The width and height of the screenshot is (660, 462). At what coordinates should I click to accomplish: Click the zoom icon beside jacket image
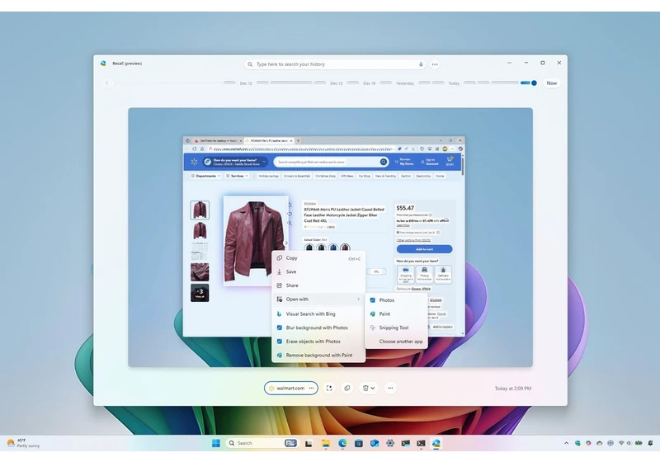pyautogui.click(x=290, y=223)
